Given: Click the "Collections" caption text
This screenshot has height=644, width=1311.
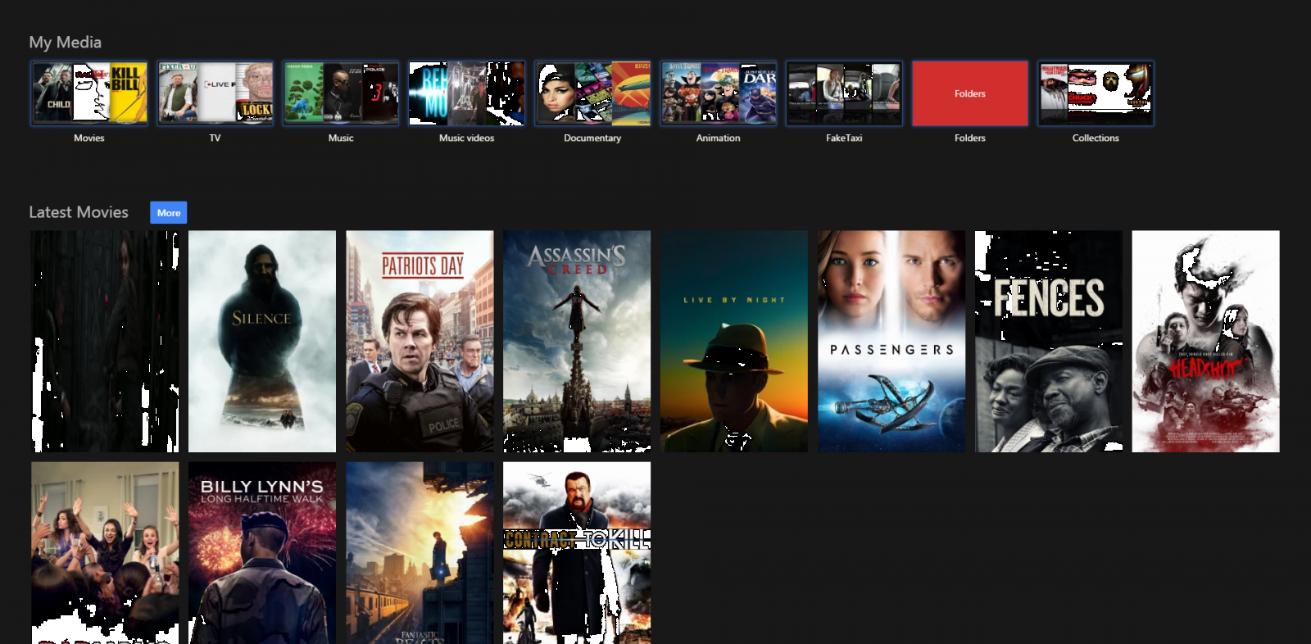Looking at the screenshot, I should [x=1096, y=138].
